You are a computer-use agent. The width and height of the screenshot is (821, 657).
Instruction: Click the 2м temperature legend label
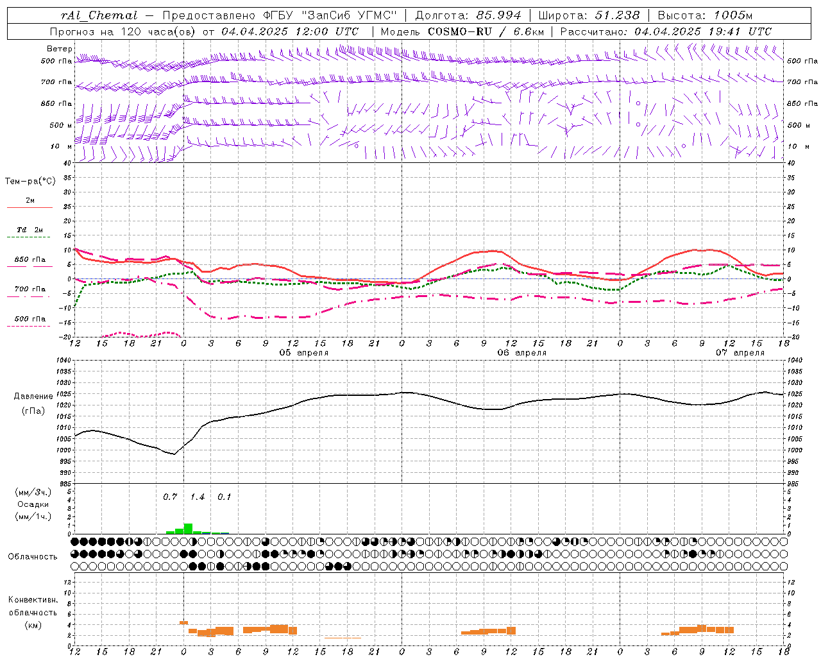pyautogui.click(x=30, y=200)
